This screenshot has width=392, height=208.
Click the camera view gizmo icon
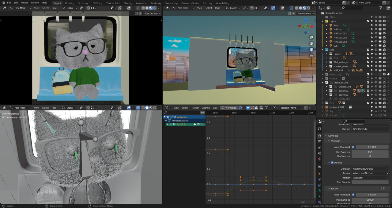point(311,50)
